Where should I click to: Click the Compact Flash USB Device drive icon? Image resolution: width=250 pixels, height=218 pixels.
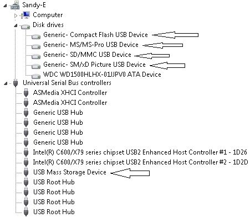pyautogui.click(x=36, y=36)
